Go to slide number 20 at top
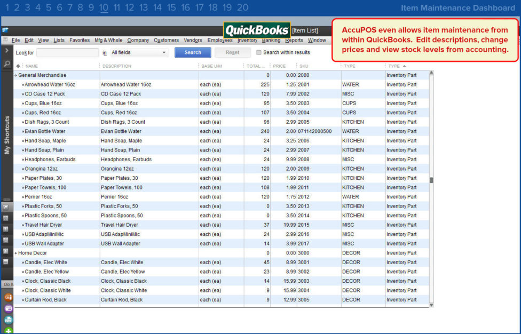 click(242, 7)
